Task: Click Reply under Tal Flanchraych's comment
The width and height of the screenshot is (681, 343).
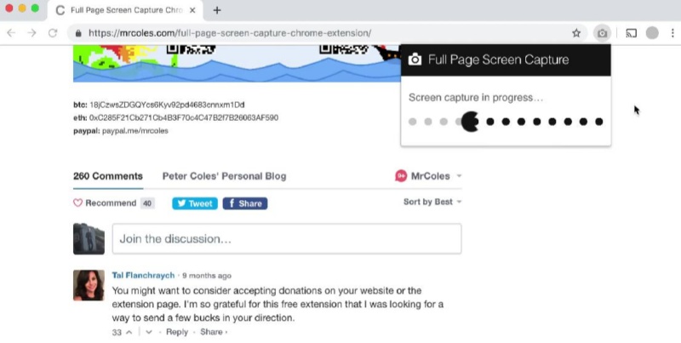Action: [177, 332]
